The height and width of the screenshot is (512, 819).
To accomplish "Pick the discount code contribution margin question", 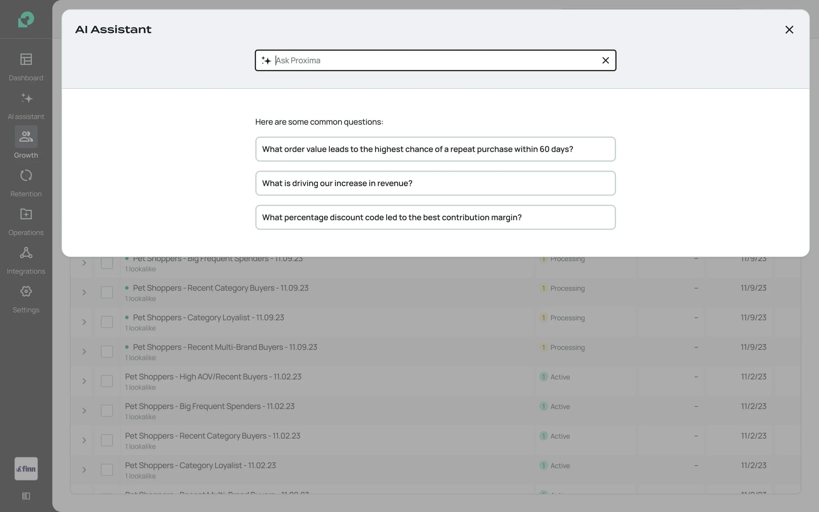I will (435, 218).
